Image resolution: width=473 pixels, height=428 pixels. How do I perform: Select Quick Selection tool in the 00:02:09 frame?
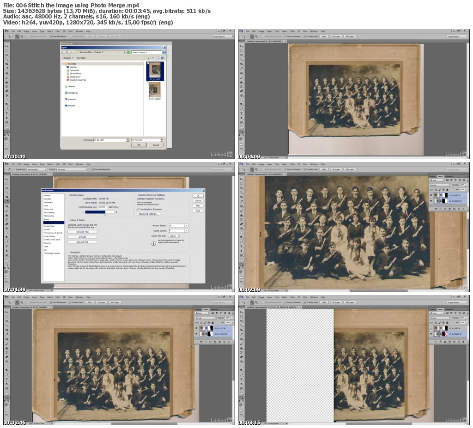(241, 193)
